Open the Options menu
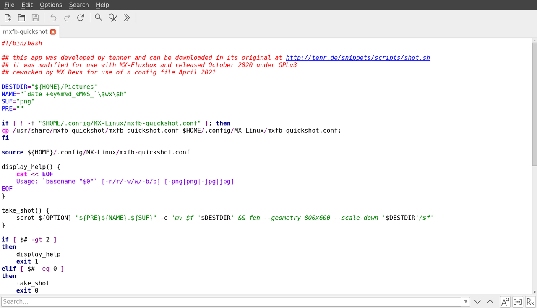This screenshot has width=537, height=308. tap(51, 5)
